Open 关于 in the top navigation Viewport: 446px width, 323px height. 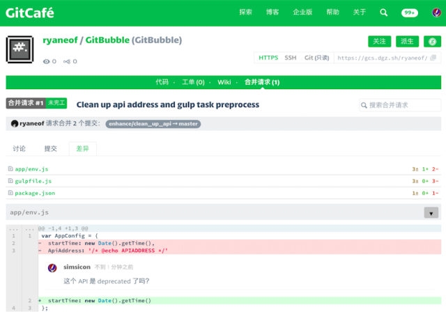pyautogui.click(x=360, y=13)
